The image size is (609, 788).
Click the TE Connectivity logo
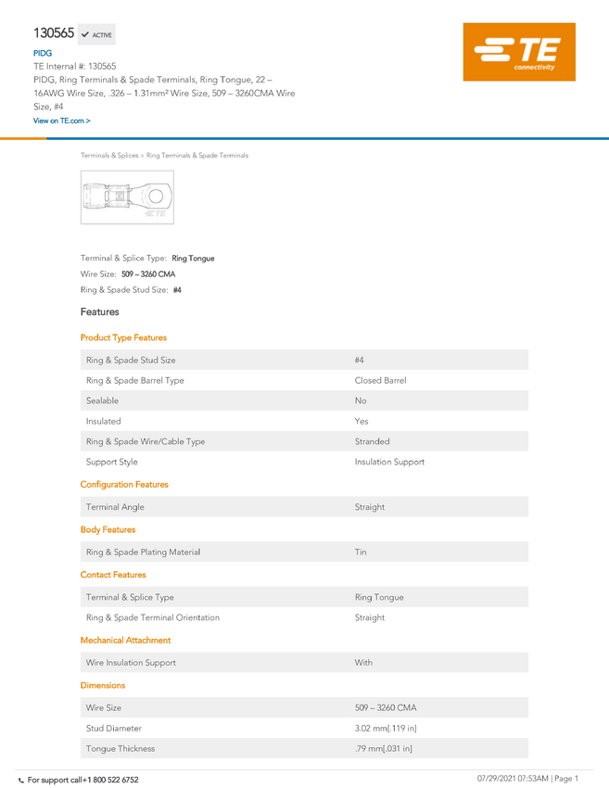click(519, 52)
